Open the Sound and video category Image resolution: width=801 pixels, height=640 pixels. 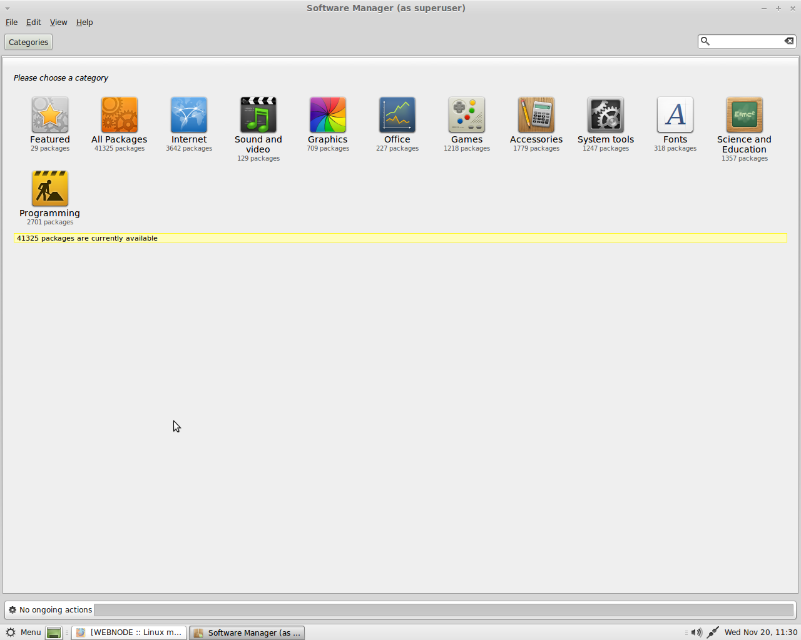click(258, 115)
